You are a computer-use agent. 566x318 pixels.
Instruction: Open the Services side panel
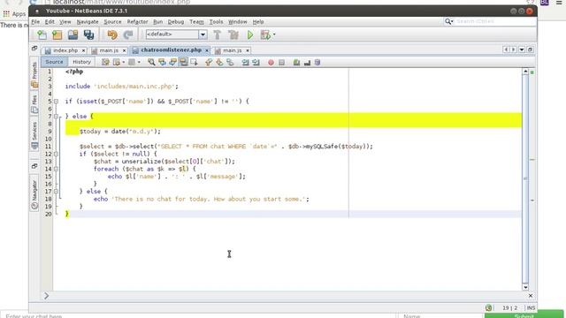tap(34, 135)
